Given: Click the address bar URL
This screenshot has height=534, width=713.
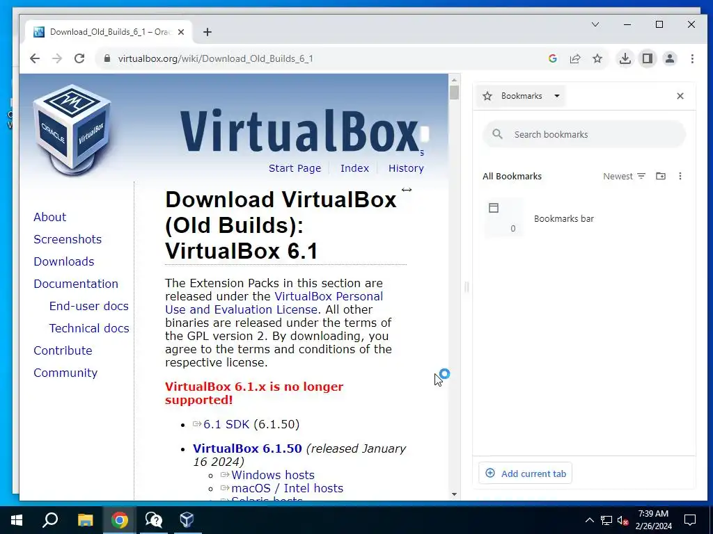Looking at the screenshot, I should pyautogui.click(x=216, y=58).
